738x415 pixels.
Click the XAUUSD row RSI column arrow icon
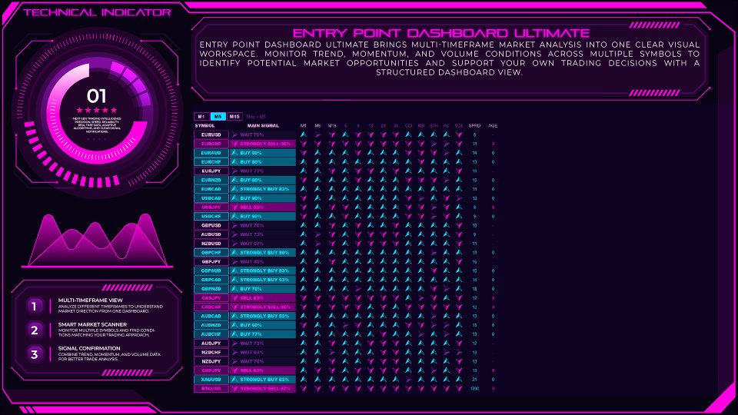pos(421,379)
